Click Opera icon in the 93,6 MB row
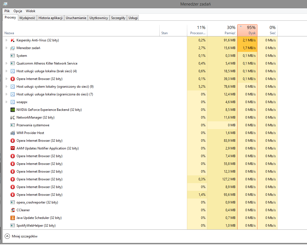The width and height of the screenshot is (307, 249). tap(13, 195)
